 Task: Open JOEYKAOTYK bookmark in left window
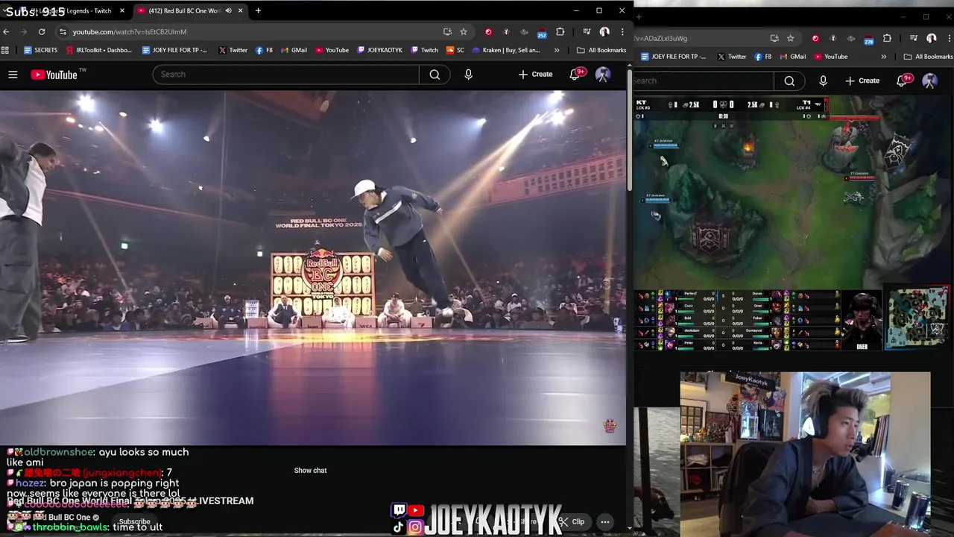coord(380,50)
